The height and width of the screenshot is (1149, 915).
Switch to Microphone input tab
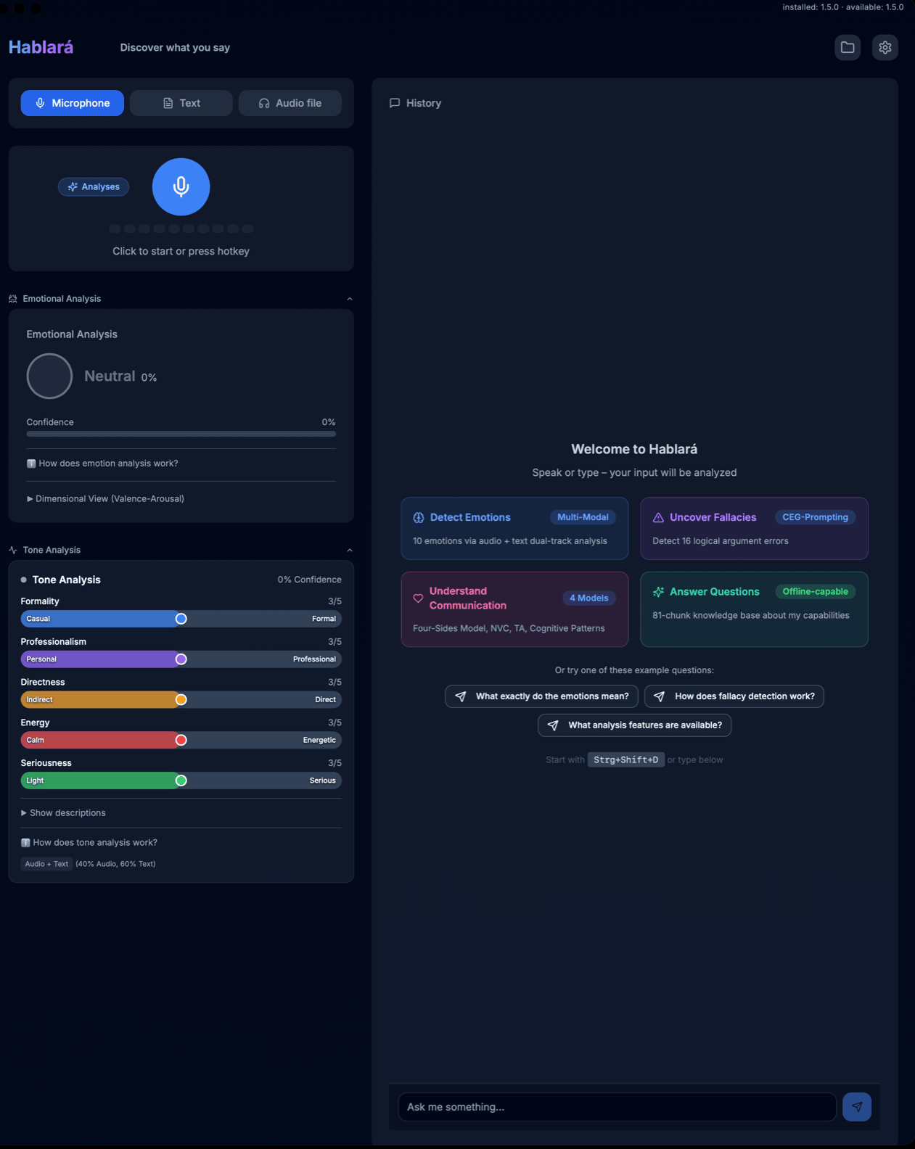72,103
